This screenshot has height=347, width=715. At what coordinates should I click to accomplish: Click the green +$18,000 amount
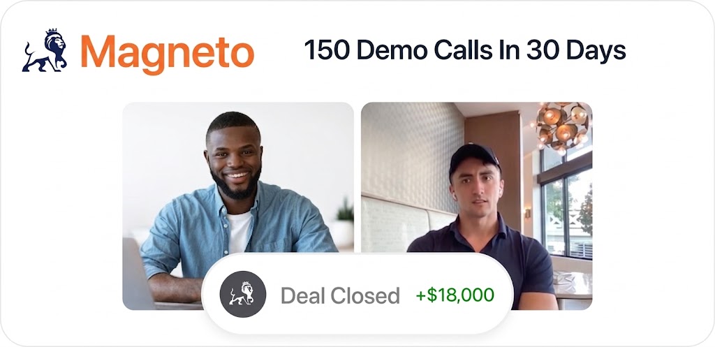click(x=455, y=295)
